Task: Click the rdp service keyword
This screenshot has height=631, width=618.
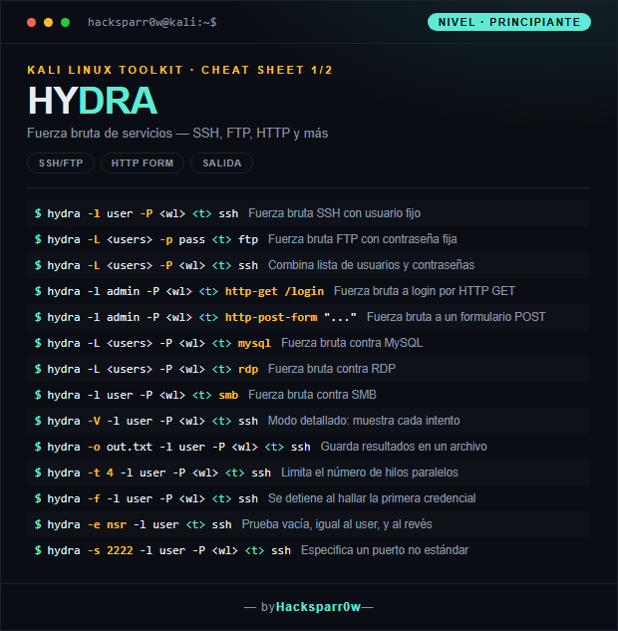Action: coord(248,369)
